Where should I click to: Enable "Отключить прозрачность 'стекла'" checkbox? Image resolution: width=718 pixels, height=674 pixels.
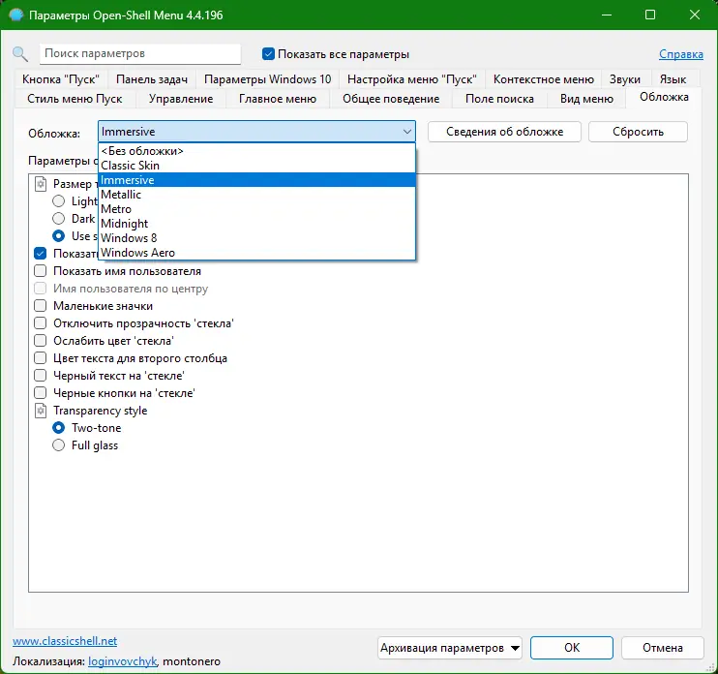[x=41, y=323]
